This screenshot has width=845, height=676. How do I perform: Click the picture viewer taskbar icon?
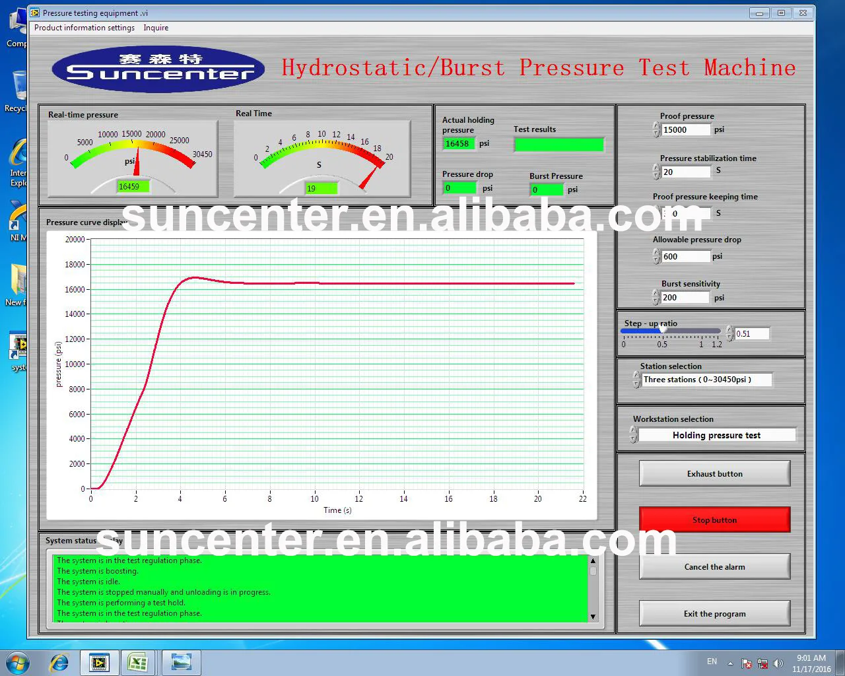click(x=181, y=663)
